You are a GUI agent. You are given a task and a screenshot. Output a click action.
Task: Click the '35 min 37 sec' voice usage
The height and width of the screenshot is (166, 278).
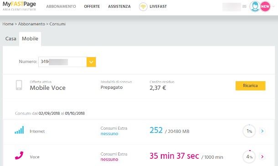[x=174, y=156]
